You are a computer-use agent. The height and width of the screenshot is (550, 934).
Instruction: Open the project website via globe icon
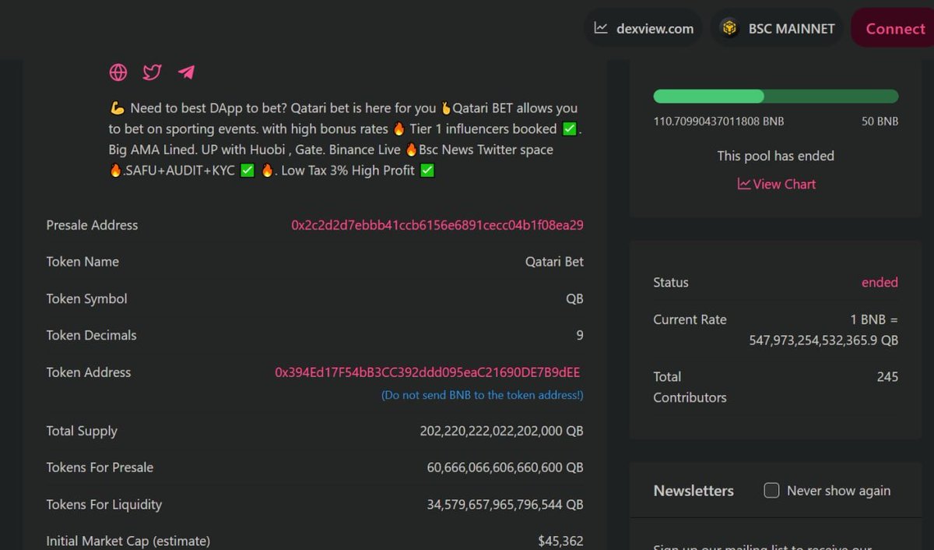[118, 72]
